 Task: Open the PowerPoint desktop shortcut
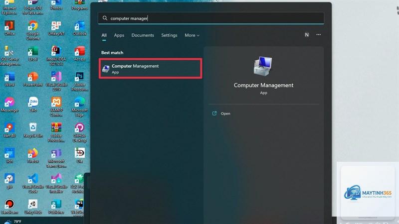click(33, 79)
